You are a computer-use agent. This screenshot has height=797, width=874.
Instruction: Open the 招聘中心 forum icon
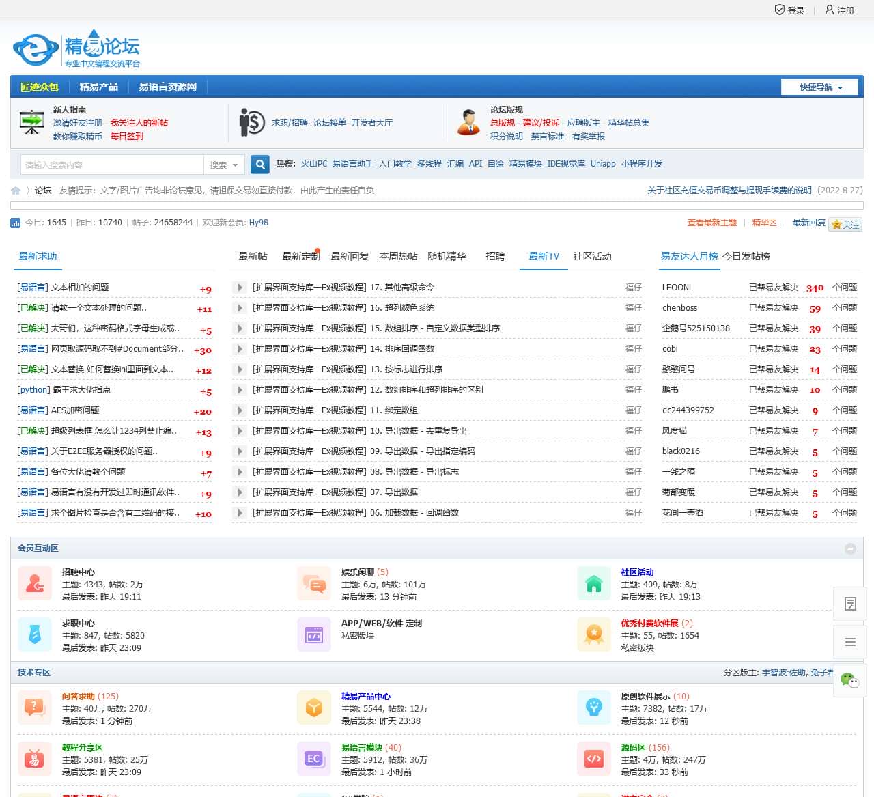tap(35, 584)
